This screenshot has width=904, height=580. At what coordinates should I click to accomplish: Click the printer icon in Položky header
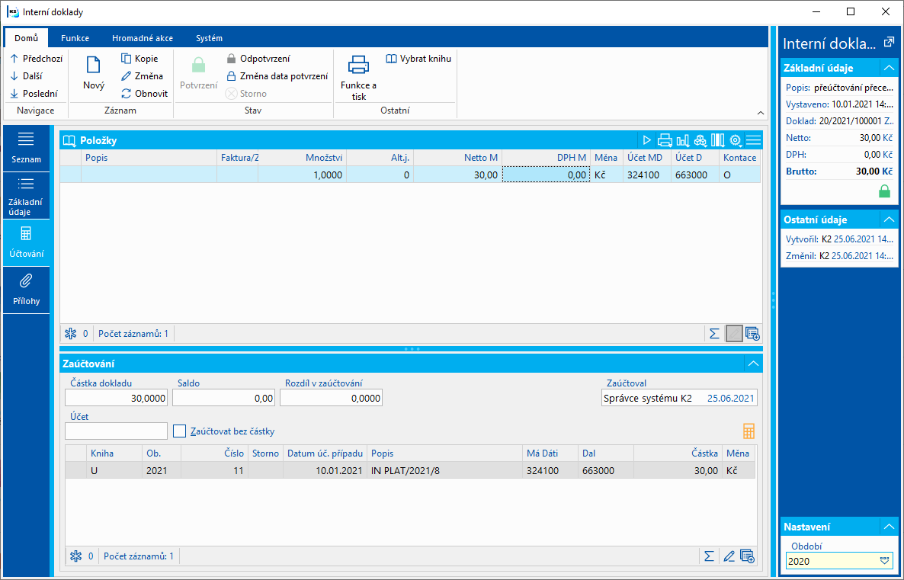(665, 140)
